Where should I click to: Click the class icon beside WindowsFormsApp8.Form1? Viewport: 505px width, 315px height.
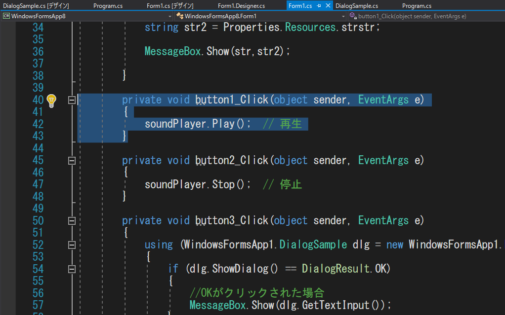(x=180, y=16)
